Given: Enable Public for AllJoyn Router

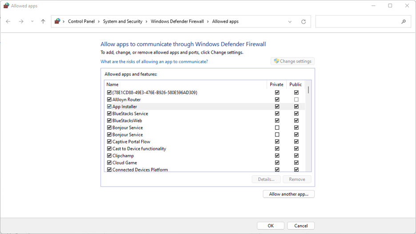Looking at the screenshot, I should click(x=296, y=99).
